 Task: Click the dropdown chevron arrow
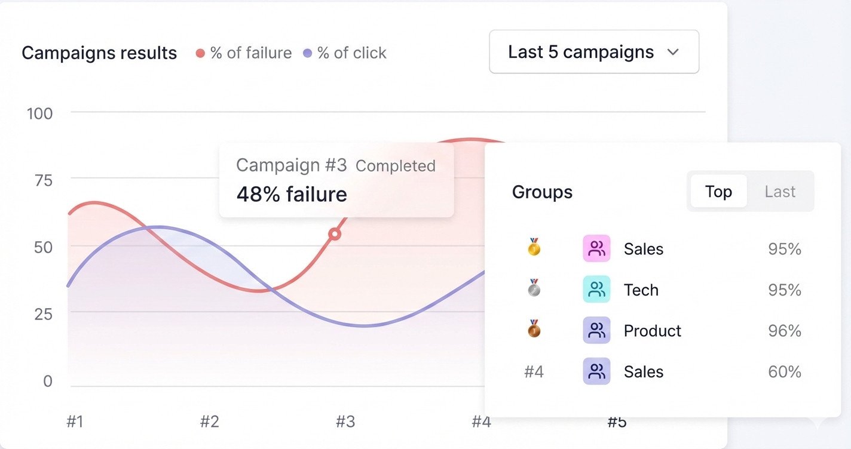tap(673, 52)
